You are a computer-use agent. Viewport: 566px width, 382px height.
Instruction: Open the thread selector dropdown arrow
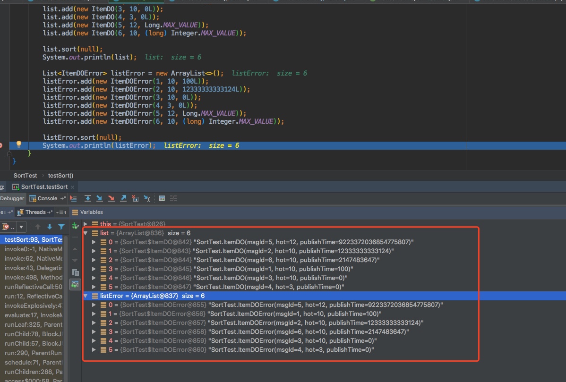tap(21, 227)
